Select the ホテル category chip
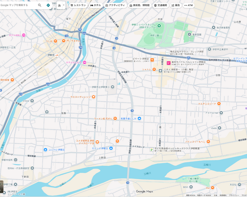The height and width of the screenshot is (197, 247). [95, 5]
